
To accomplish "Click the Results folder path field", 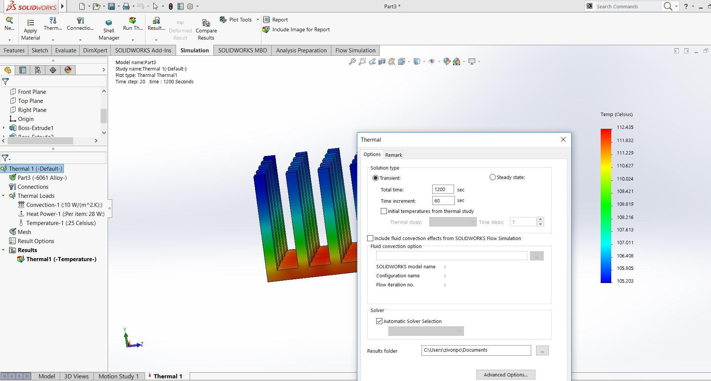I will pyautogui.click(x=476, y=350).
